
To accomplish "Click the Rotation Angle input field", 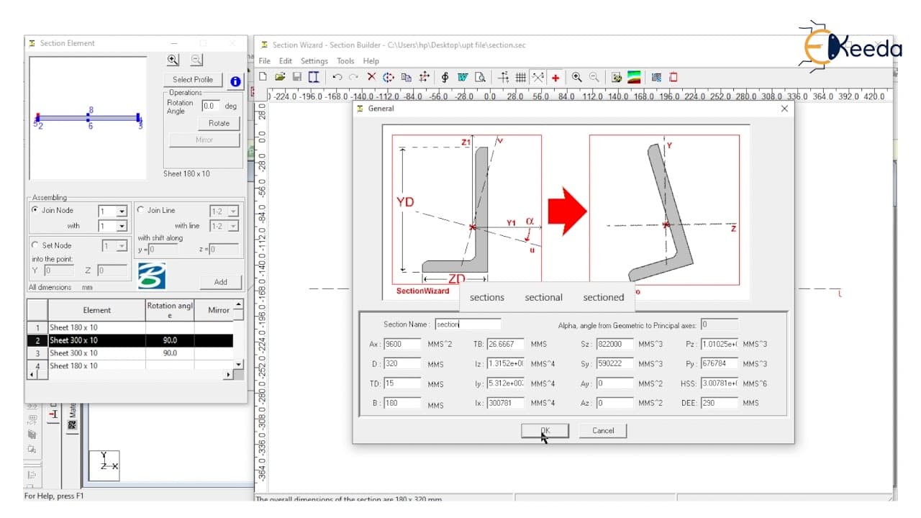I will tap(211, 106).
